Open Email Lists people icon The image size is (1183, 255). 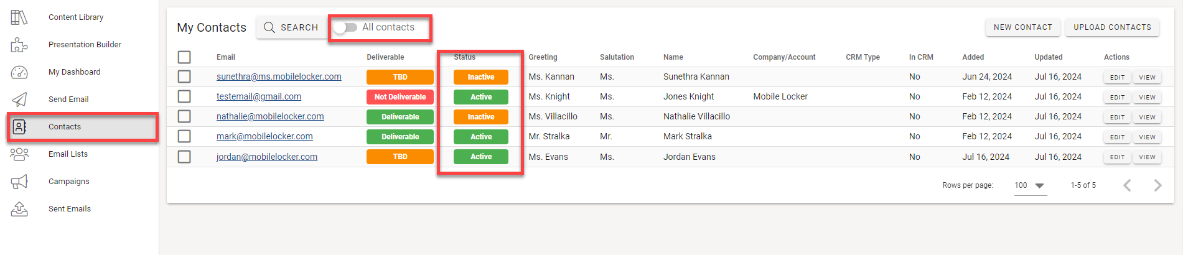tap(19, 154)
